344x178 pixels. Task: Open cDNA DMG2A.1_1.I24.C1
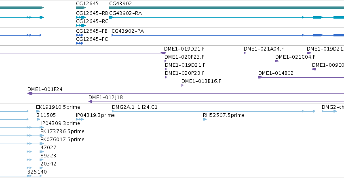135,107
